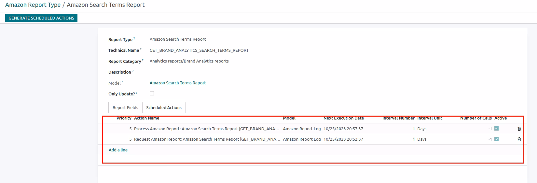The width and height of the screenshot is (537, 183).
Task: Click the Only Update? help tooltip mark
Action: (x=136, y=93)
